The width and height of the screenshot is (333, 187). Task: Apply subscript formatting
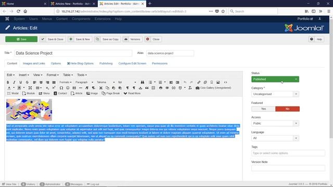[47, 88]
